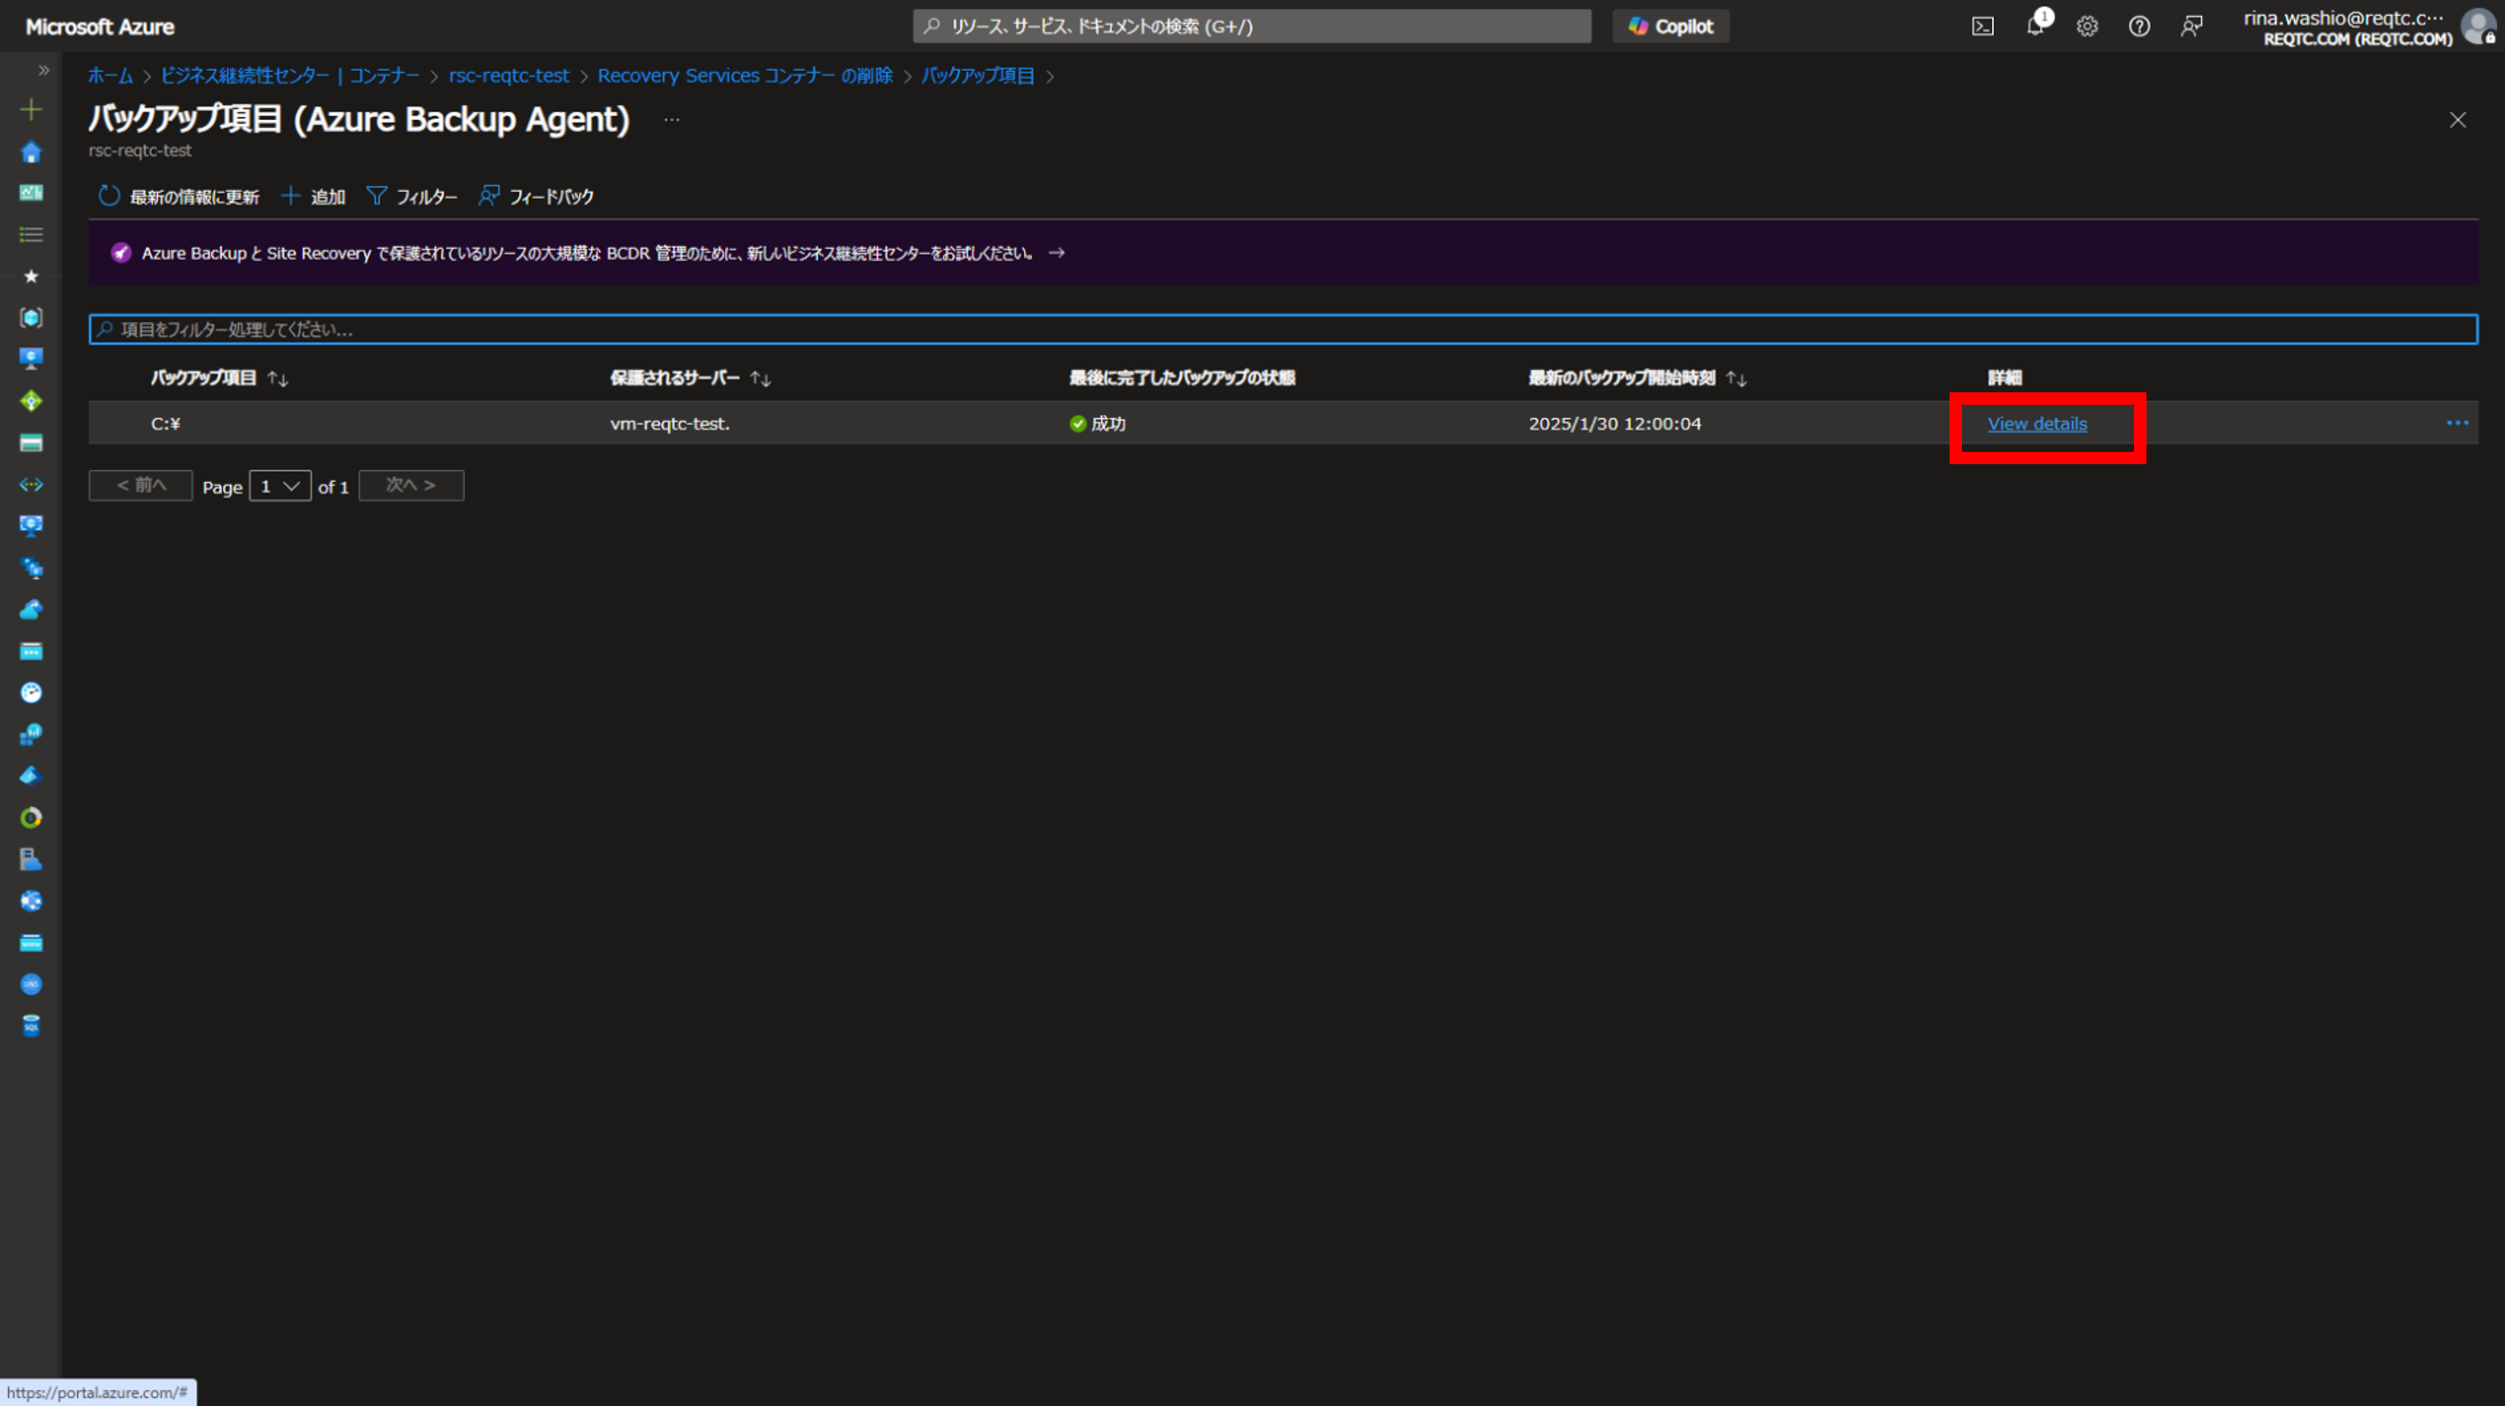Select the C:¥ backup item cell
The height and width of the screenshot is (1406, 2505).
pos(165,423)
